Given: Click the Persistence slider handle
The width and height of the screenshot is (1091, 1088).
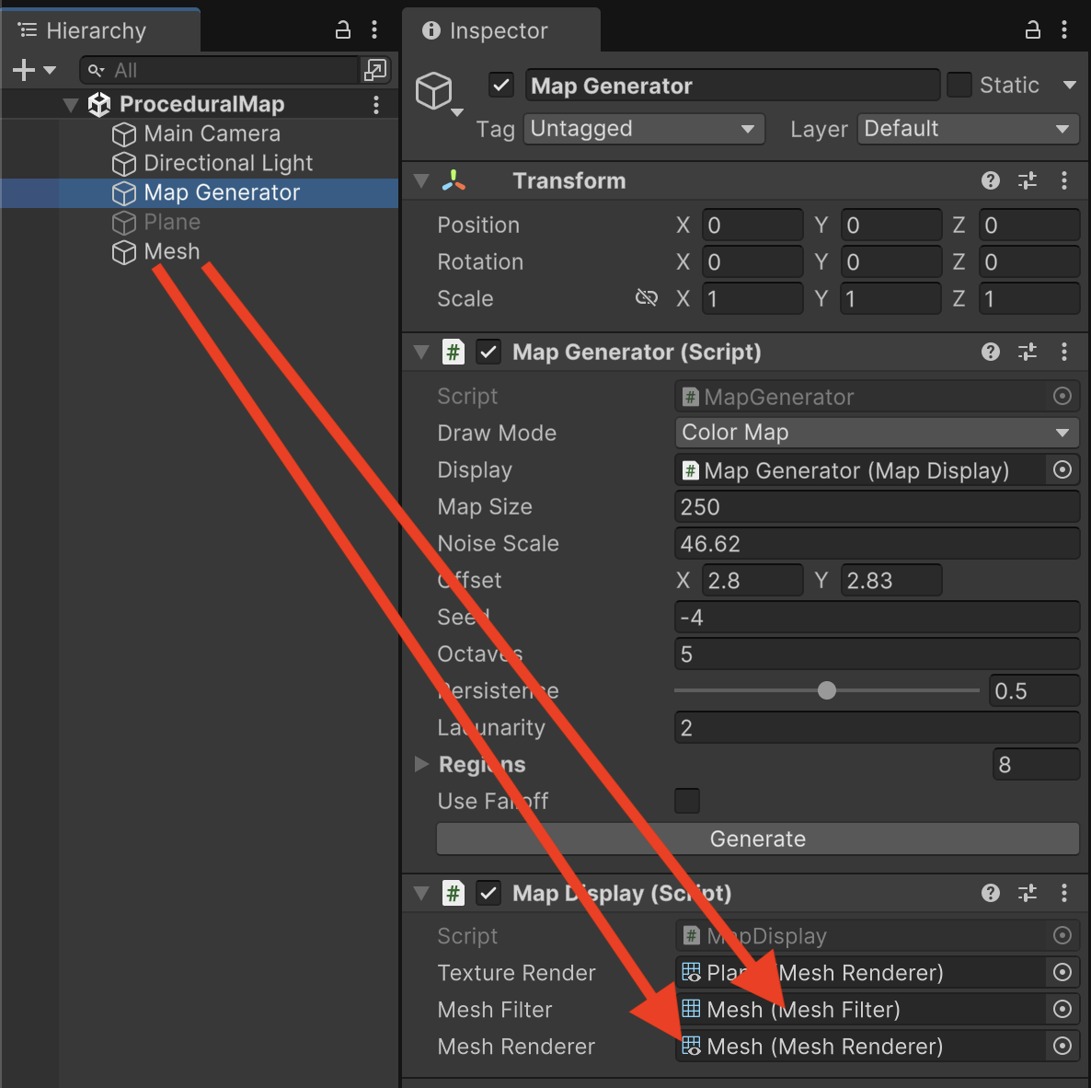Looking at the screenshot, I should (x=827, y=690).
